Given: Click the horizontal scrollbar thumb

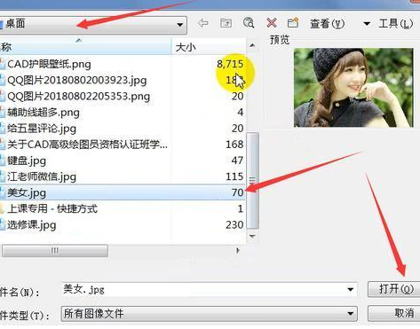Looking at the screenshot, I should pyautogui.click(x=55, y=251).
